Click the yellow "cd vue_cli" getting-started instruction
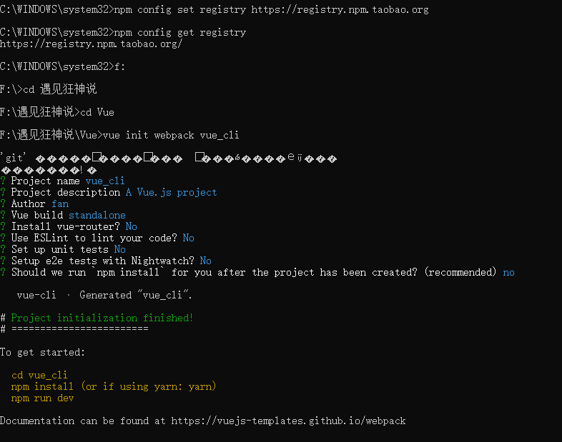Screen dimensions: 562x442 39,375
